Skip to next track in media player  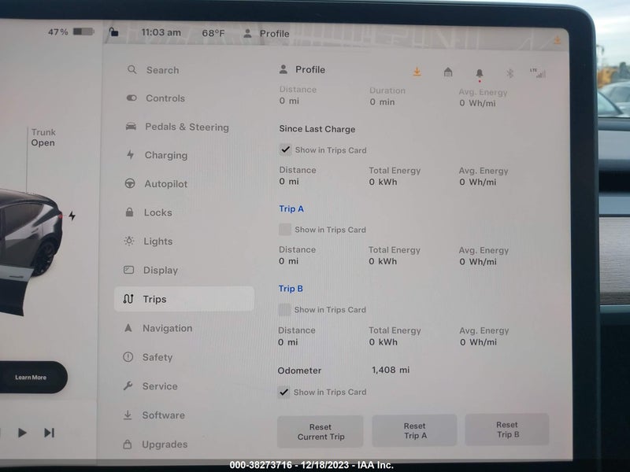pyautogui.click(x=49, y=433)
